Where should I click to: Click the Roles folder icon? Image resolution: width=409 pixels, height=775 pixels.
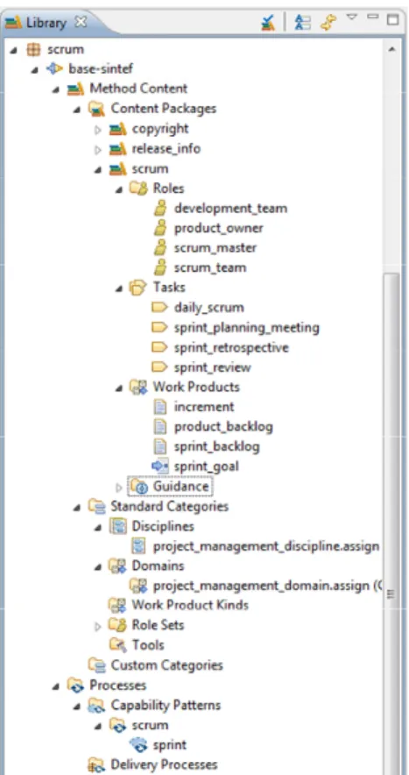pyautogui.click(x=138, y=188)
